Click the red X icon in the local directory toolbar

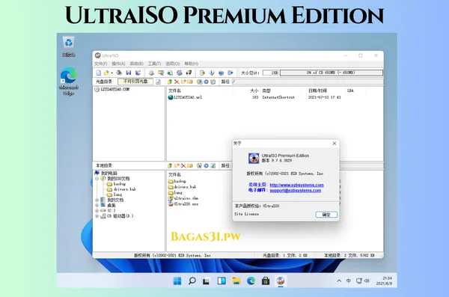[183, 166]
